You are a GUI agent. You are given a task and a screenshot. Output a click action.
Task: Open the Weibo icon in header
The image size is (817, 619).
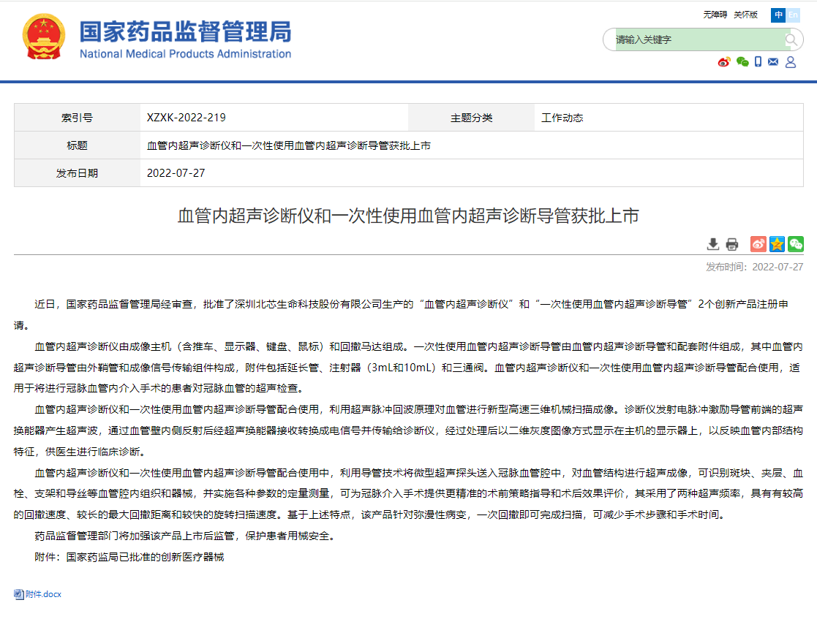[x=723, y=62]
